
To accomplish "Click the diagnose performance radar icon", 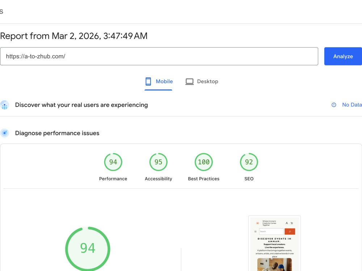I will [4, 133].
